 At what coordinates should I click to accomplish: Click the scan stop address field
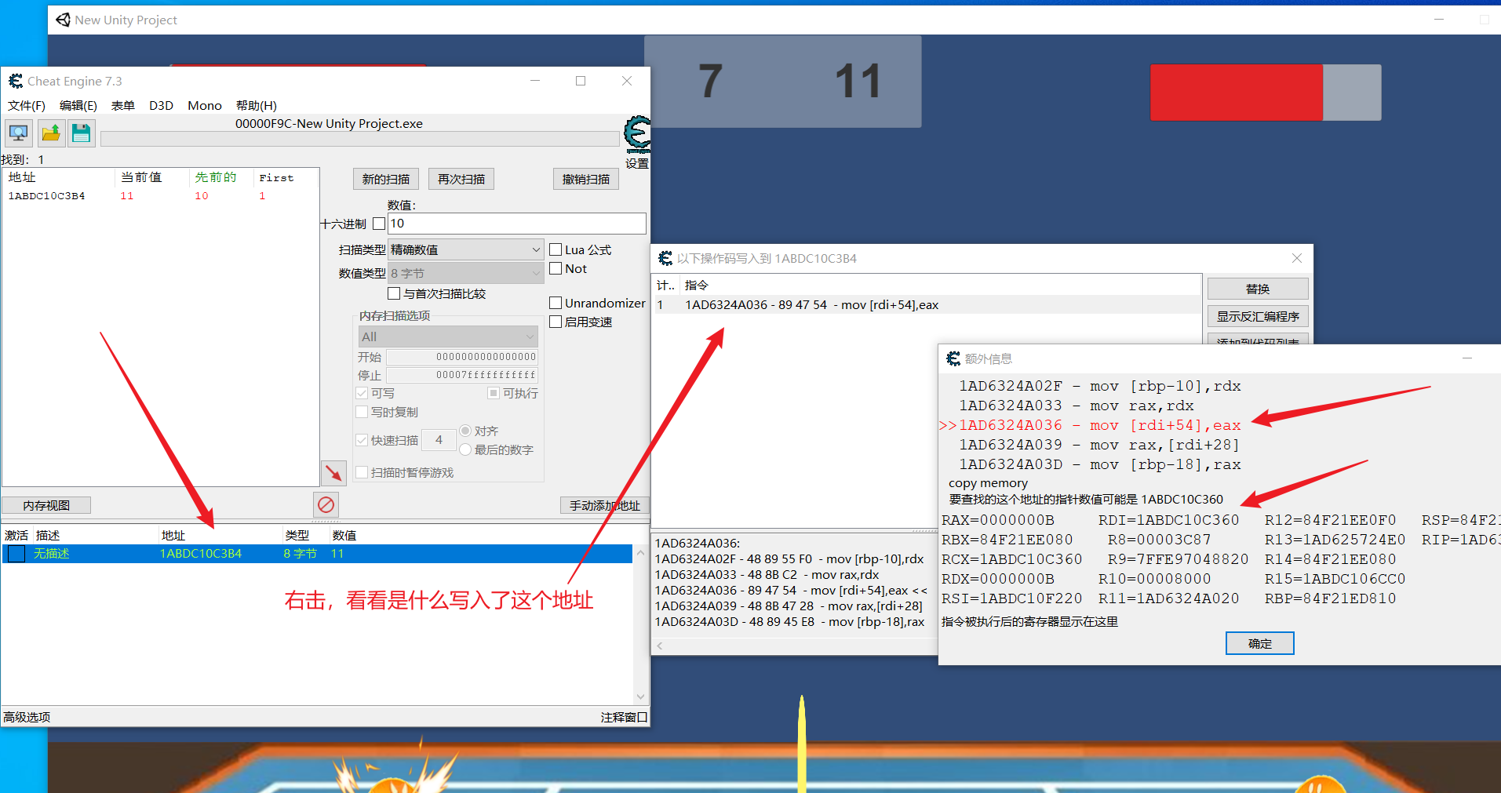[462, 375]
